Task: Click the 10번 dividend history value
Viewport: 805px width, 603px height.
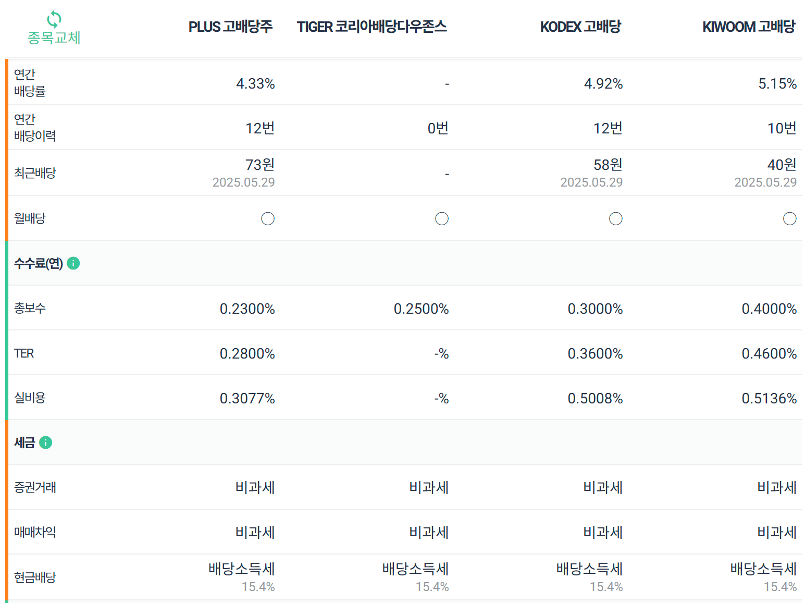Action: [x=782, y=128]
